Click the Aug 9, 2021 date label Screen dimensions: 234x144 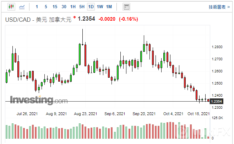56,114
